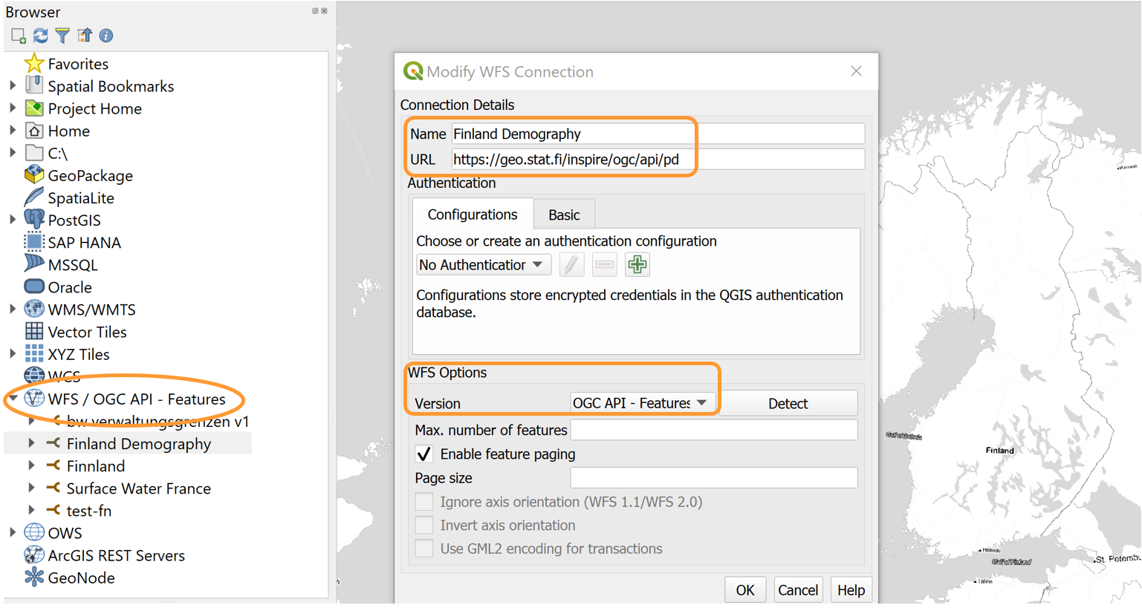Click the Filter Browser funnel icon
1142x608 pixels.
tap(62, 36)
